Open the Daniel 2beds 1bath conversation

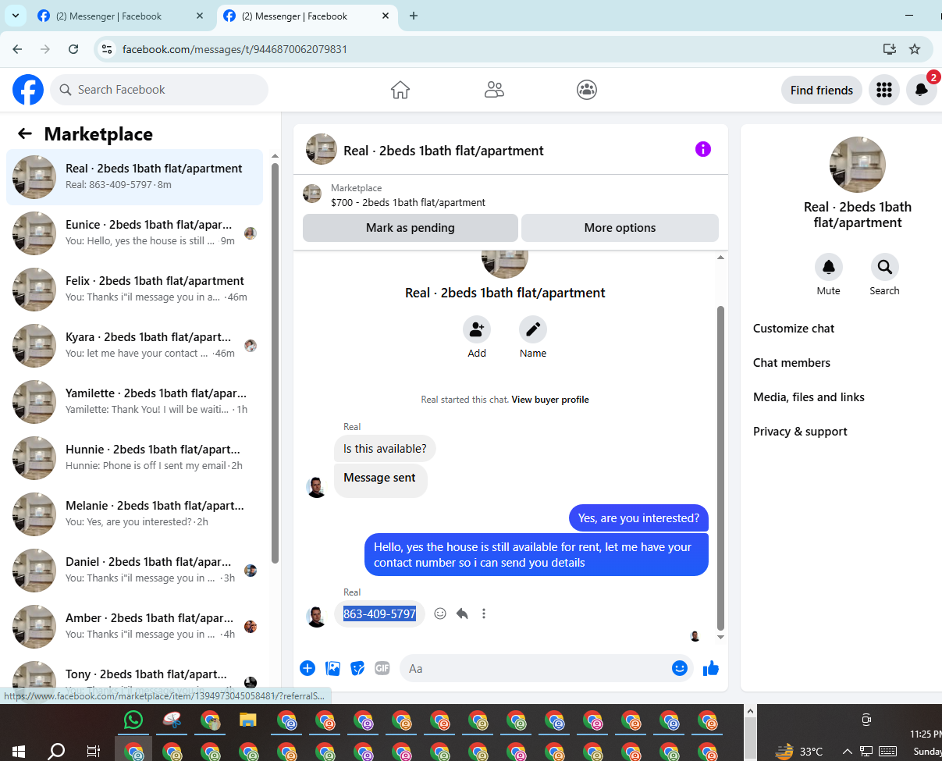pos(135,571)
